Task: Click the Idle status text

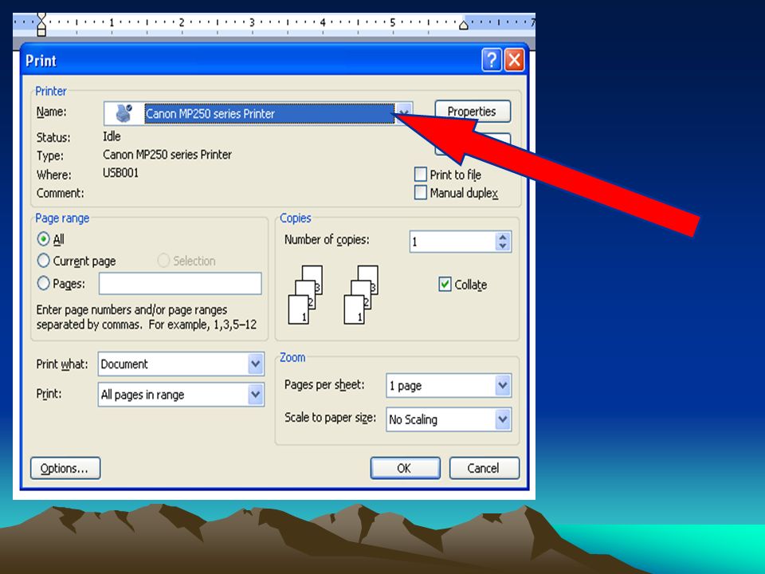Action: click(112, 136)
